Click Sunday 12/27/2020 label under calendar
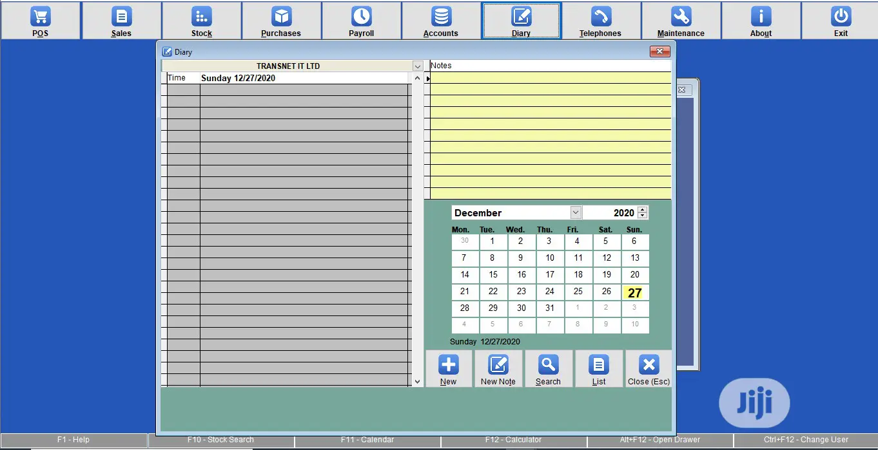This screenshot has width=878, height=450. 485,342
